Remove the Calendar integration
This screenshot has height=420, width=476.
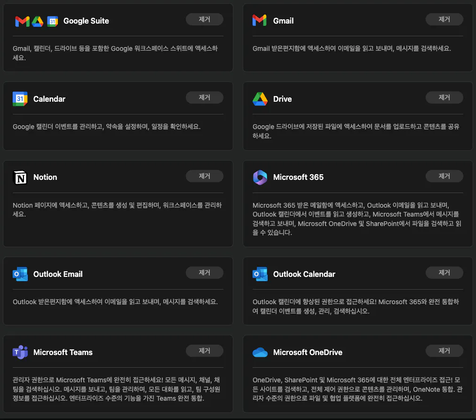click(204, 97)
